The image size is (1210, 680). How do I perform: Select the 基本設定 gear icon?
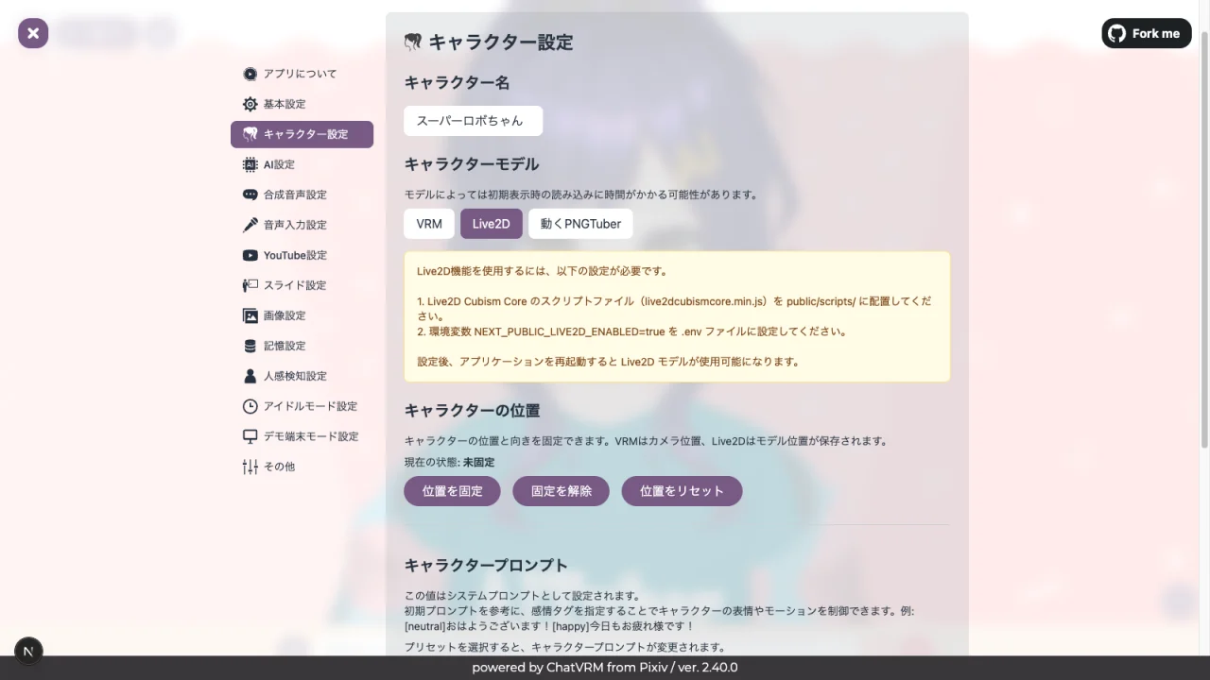click(250, 104)
